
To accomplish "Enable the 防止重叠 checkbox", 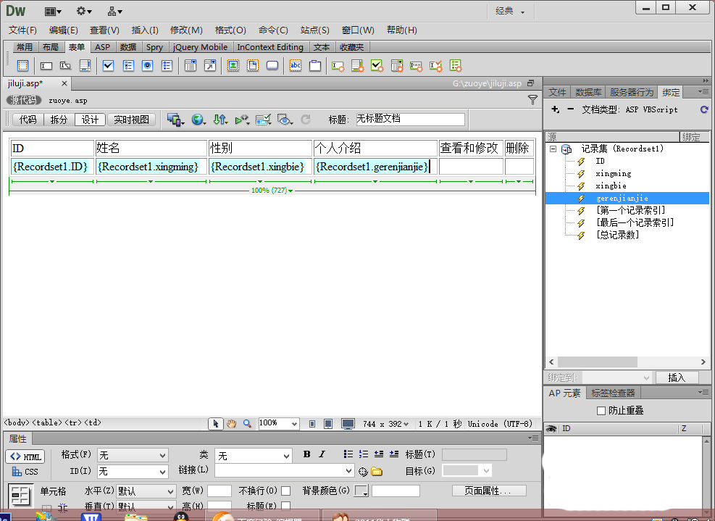I will click(x=601, y=411).
